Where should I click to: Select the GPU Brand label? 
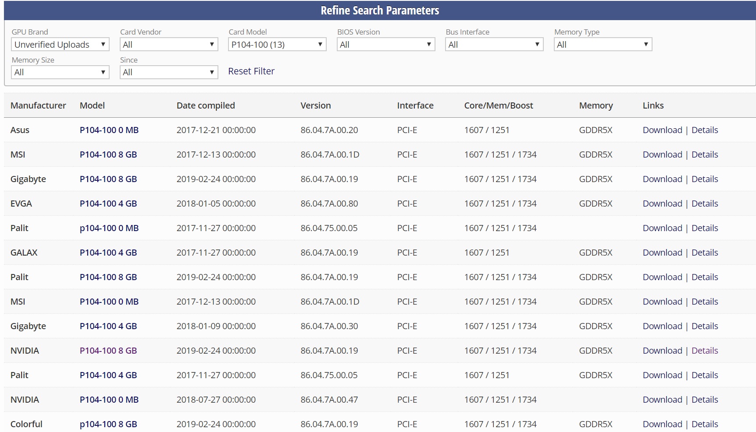(x=30, y=32)
